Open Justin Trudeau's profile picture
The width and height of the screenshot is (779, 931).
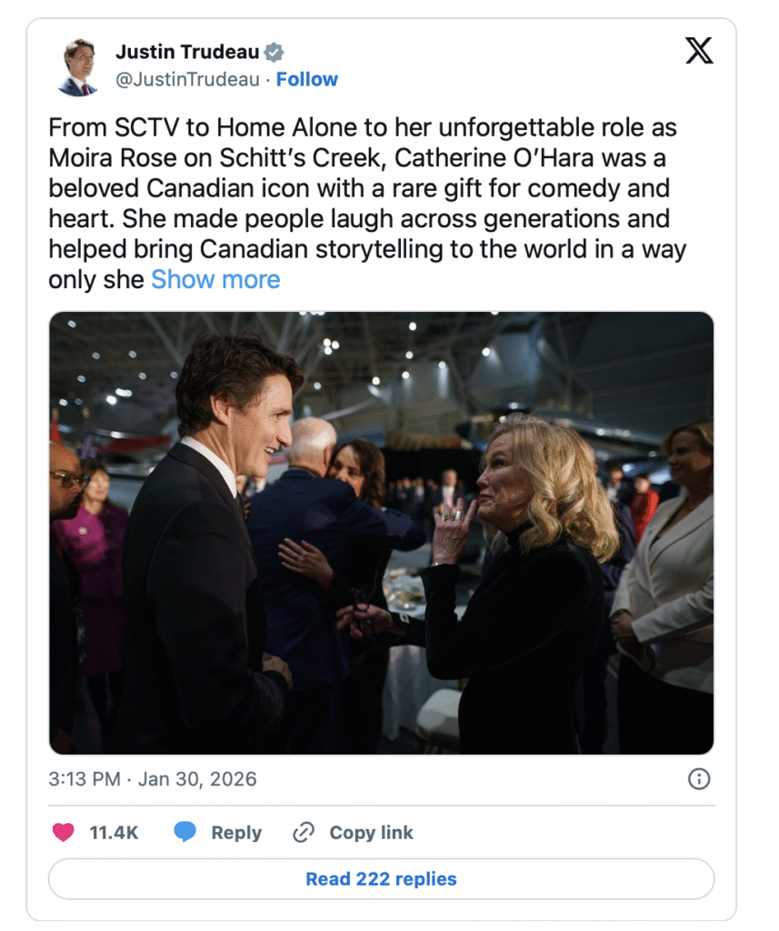point(78,66)
